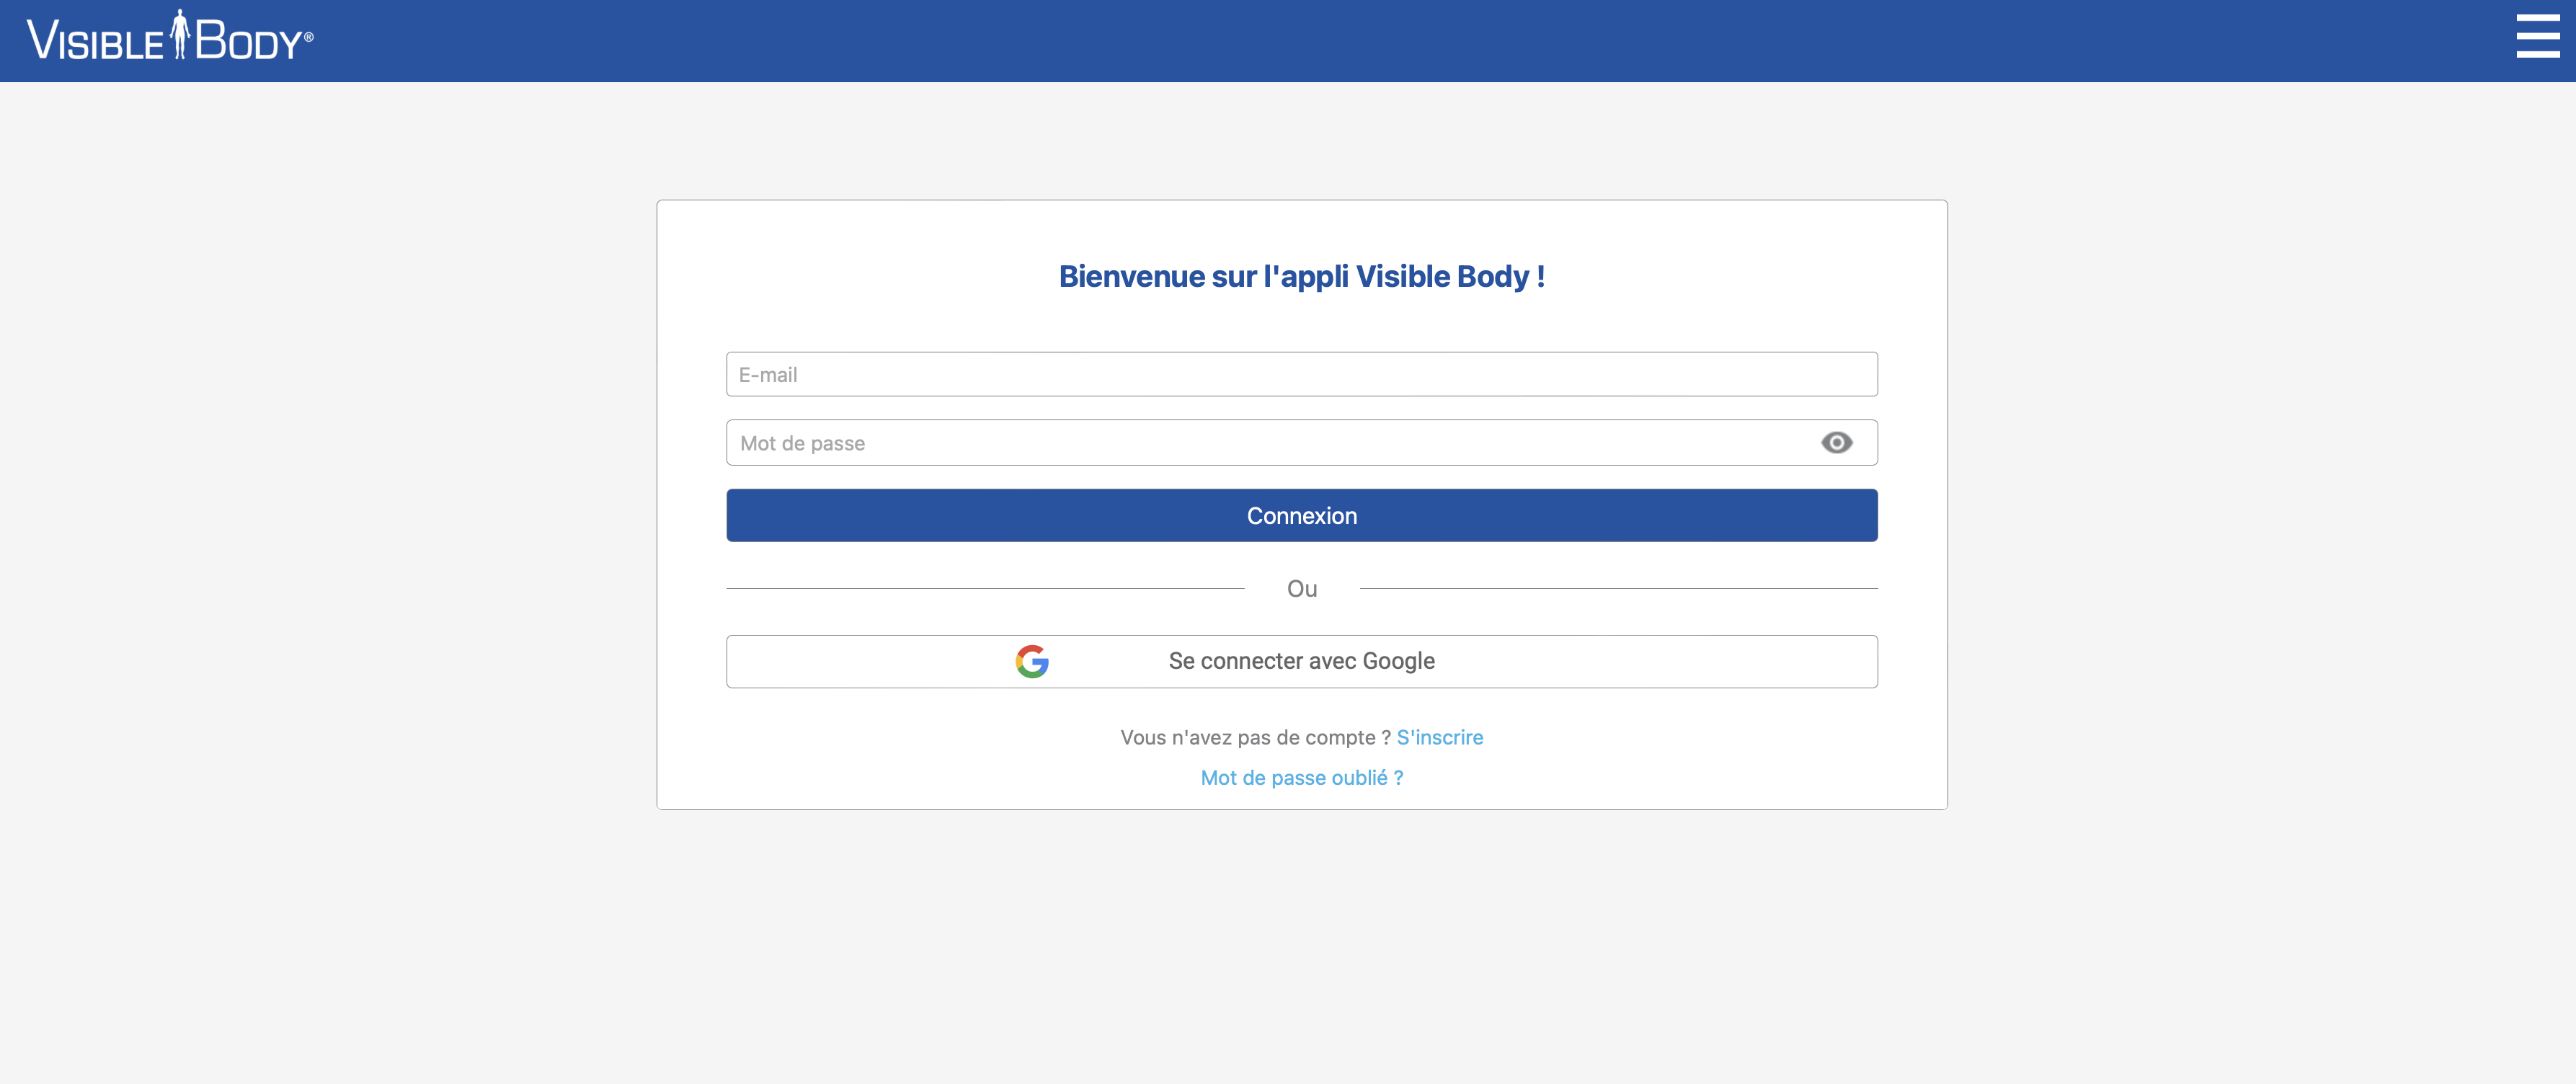Click the Visible Body logo
2576x1084 pixels.
tap(170, 37)
